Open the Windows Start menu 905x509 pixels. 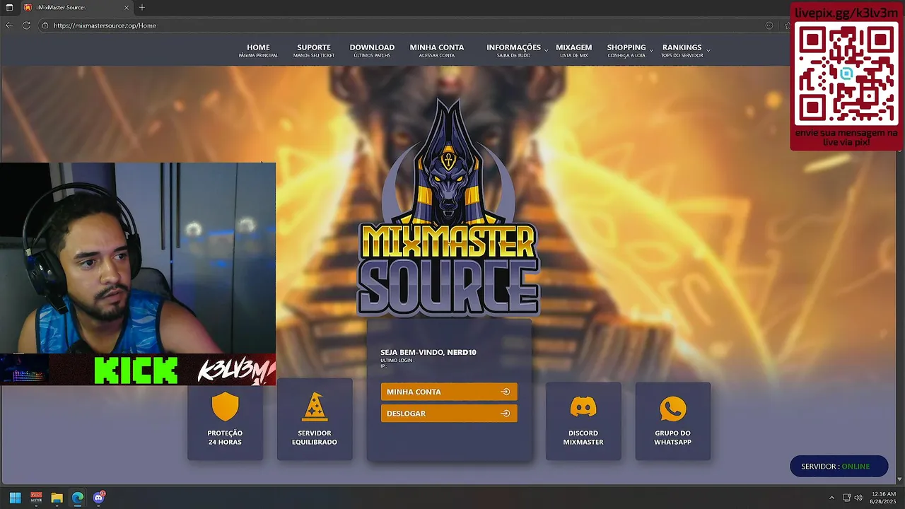click(x=15, y=498)
